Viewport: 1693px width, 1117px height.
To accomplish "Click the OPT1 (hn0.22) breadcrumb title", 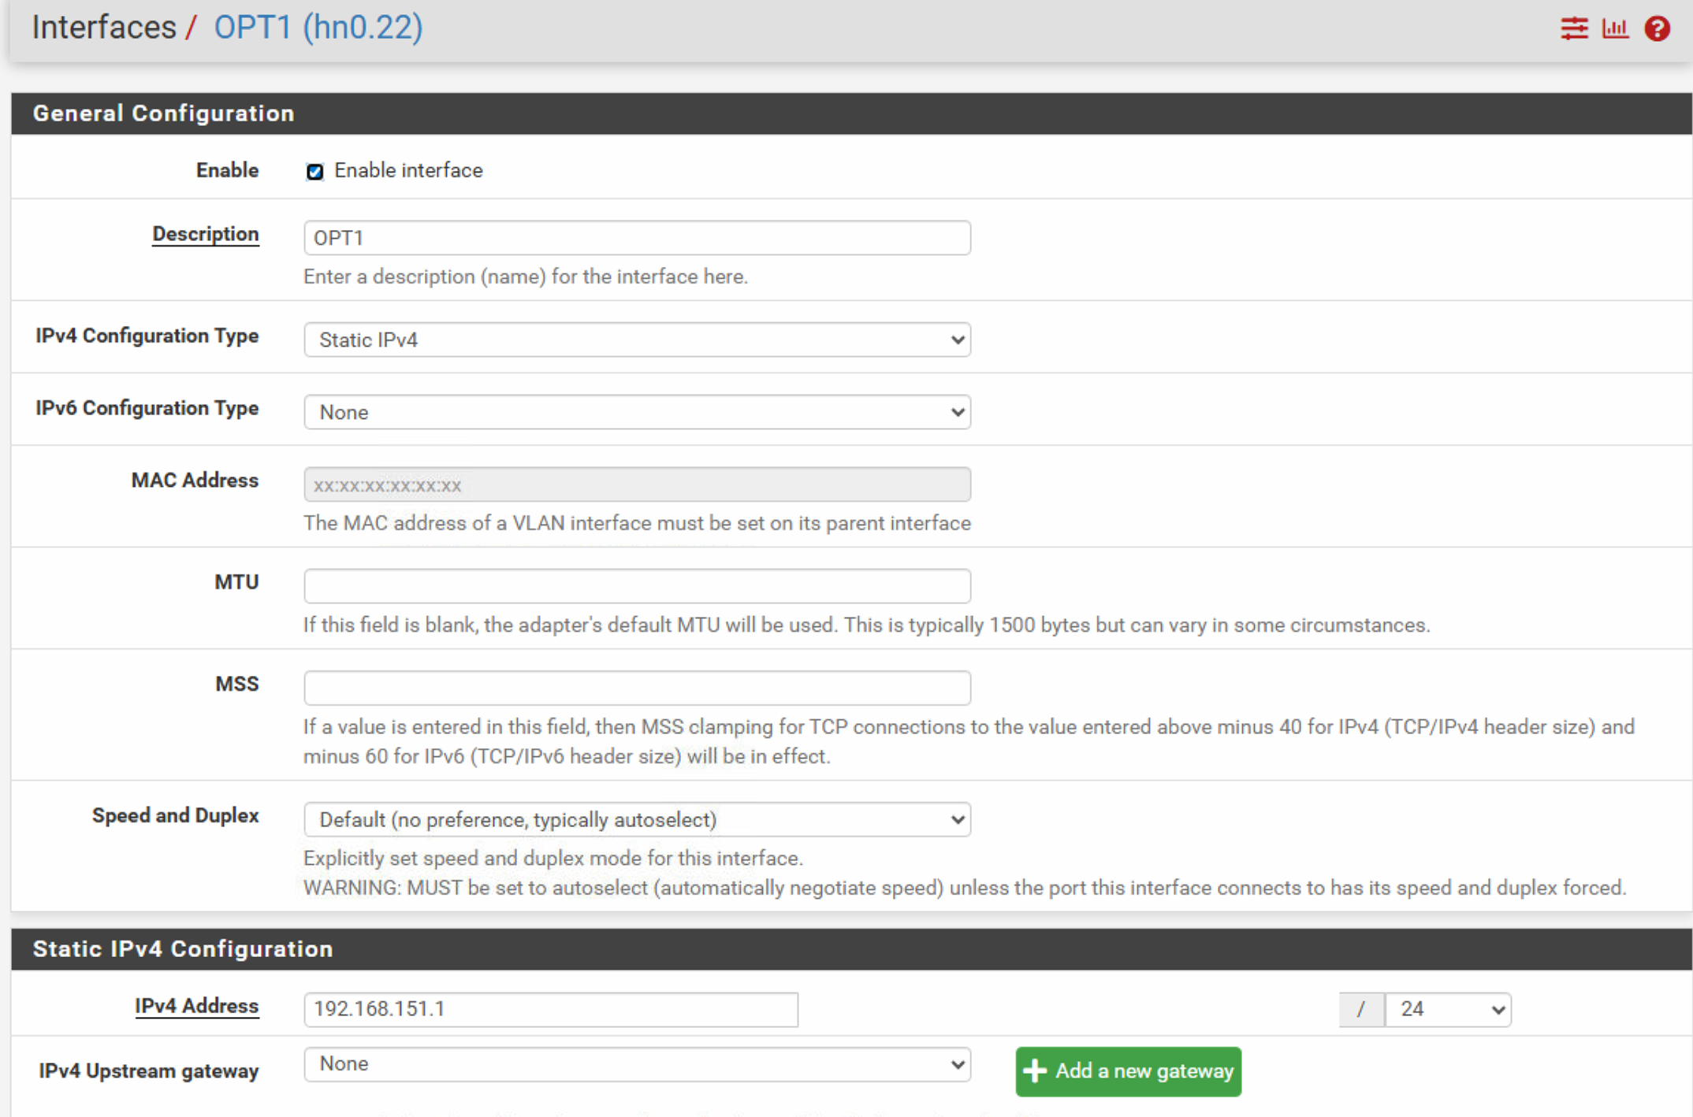I will tap(318, 28).
